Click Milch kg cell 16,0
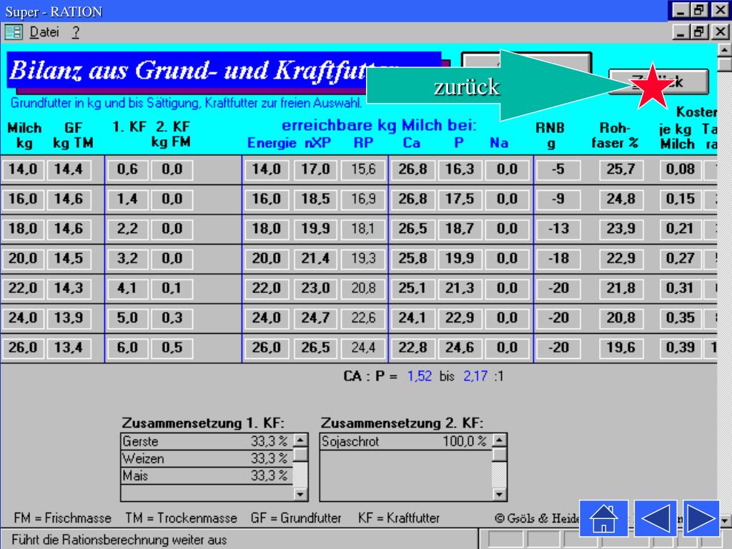The width and height of the screenshot is (732, 549). pos(23,199)
